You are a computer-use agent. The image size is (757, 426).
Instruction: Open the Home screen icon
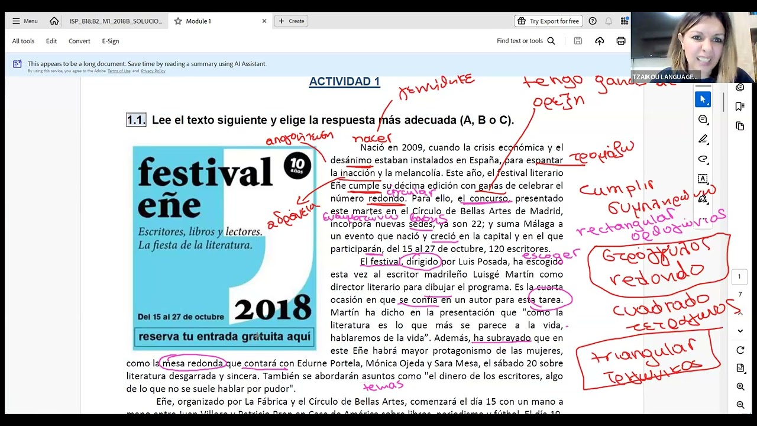tap(54, 21)
